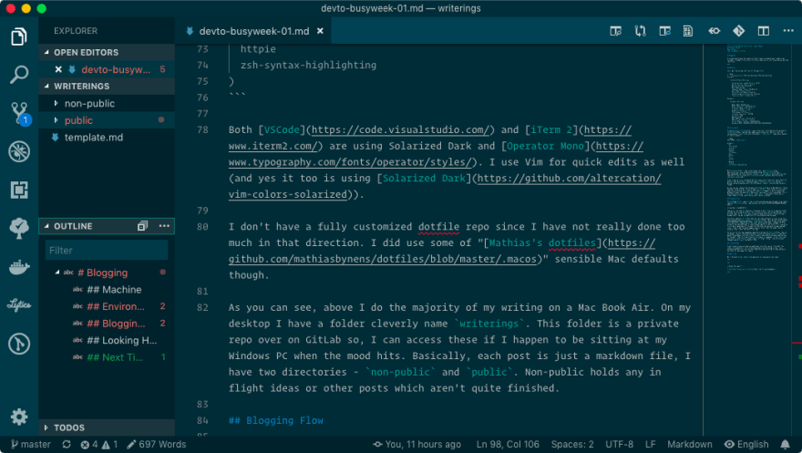Click the open changes compare icon
Viewport: 802px width, 453px height.
(x=640, y=31)
